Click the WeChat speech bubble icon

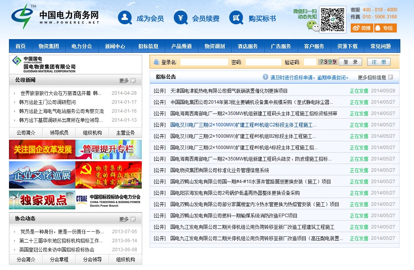pyautogui.click(x=313, y=26)
